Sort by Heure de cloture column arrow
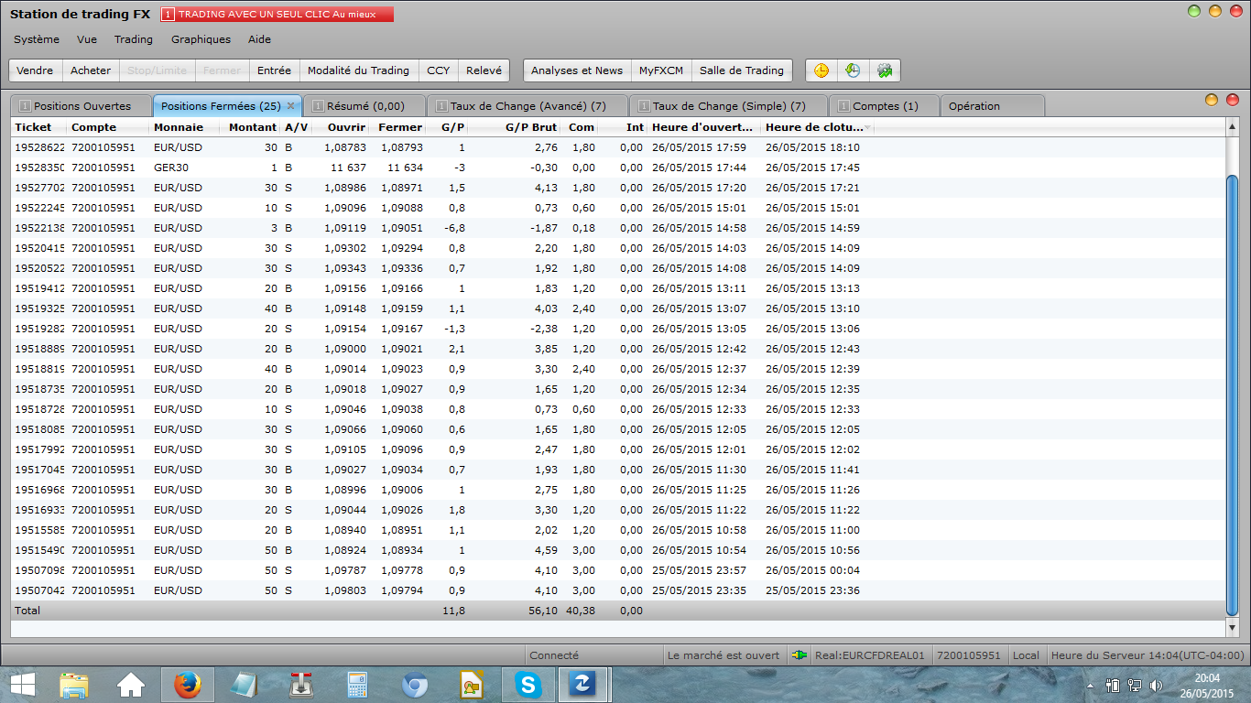The image size is (1251, 703). coord(866,127)
